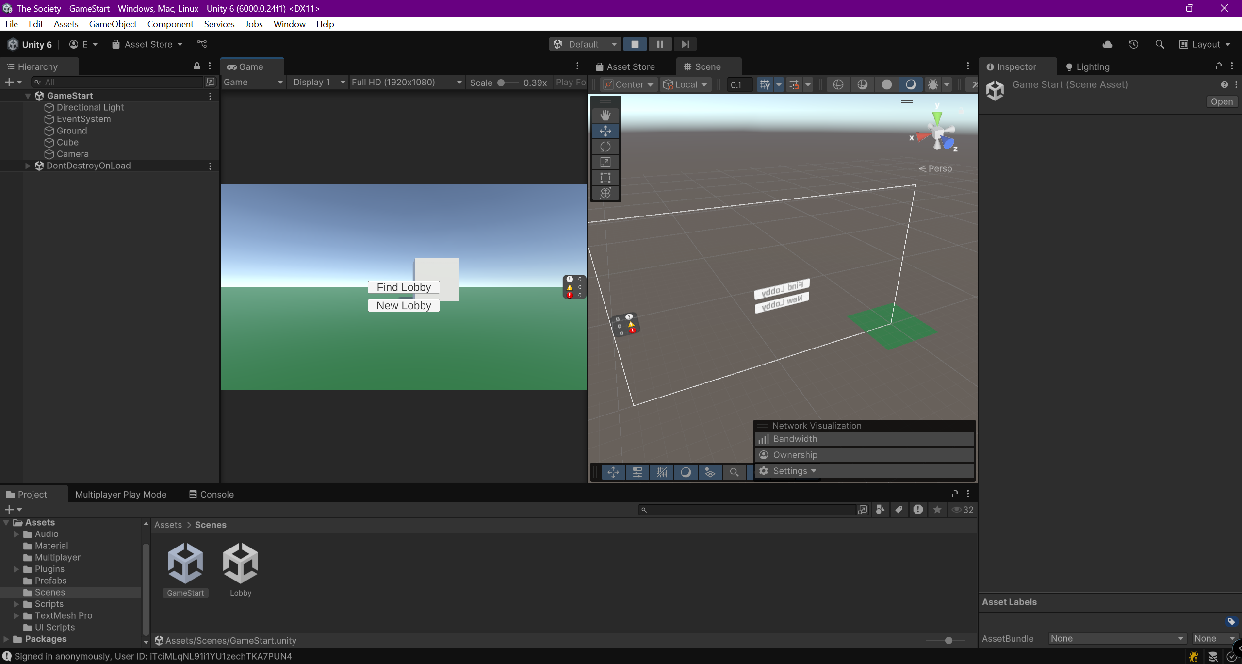This screenshot has width=1242, height=664.
Task: Click the Pause playback button
Action: point(660,44)
